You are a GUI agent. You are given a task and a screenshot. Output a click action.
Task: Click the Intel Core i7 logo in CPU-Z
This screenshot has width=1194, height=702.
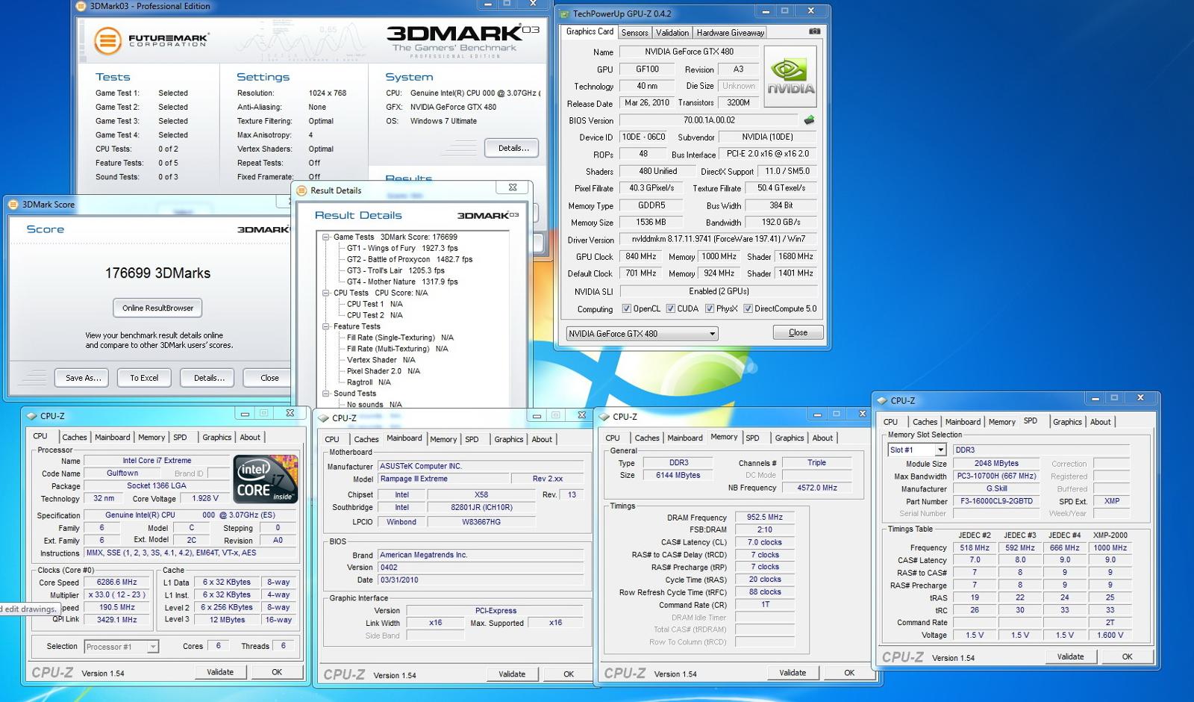(x=265, y=479)
